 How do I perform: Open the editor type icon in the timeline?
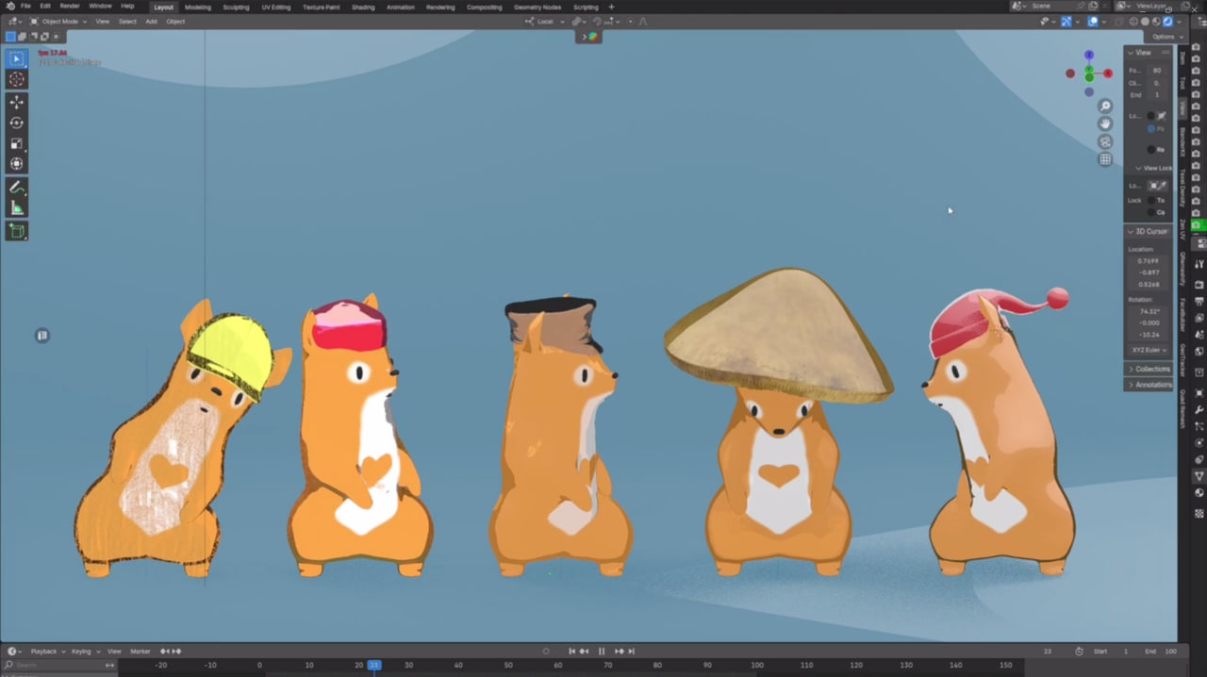click(x=13, y=651)
